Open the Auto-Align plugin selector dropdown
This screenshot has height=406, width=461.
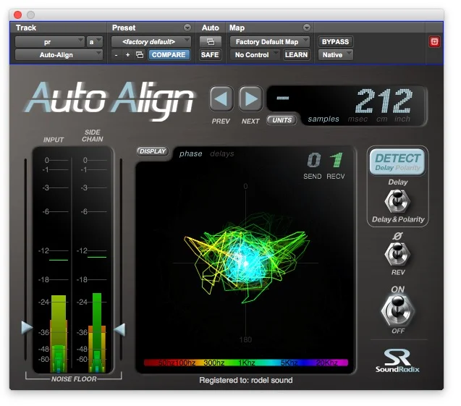(59, 55)
